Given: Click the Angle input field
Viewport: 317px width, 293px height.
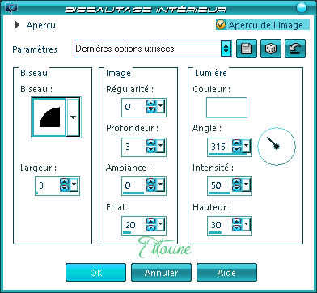Looking at the screenshot, I should (220, 146).
